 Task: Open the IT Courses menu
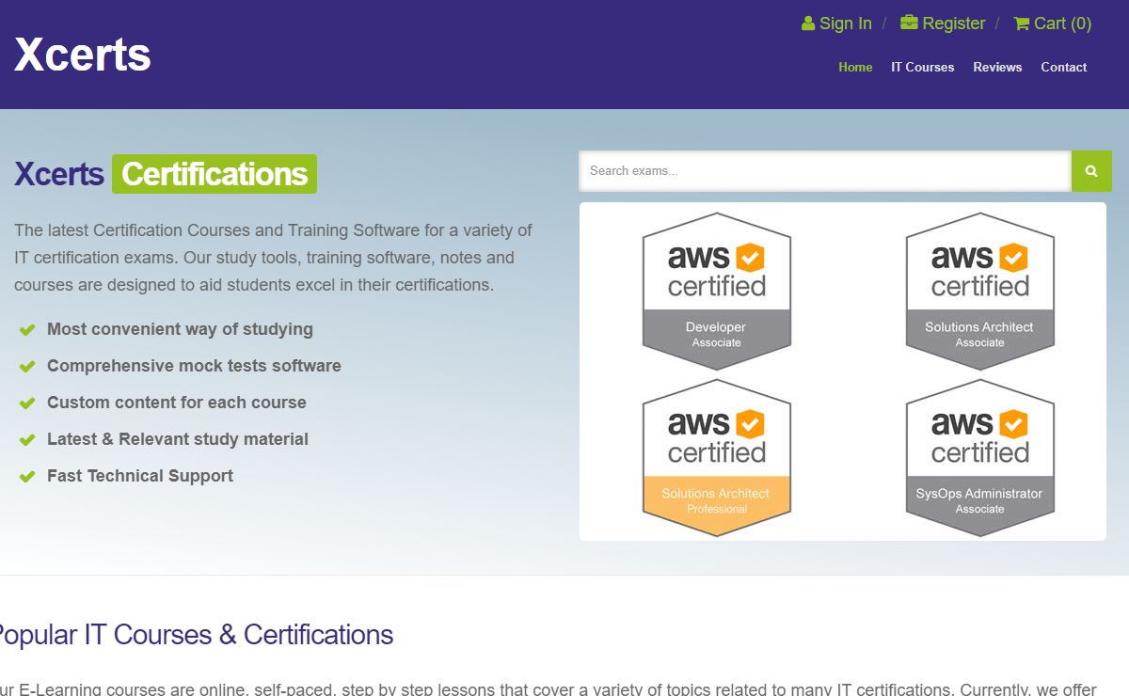tap(923, 67)
